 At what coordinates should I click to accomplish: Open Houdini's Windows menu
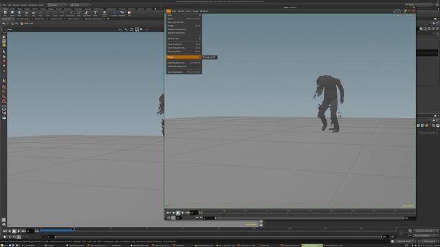(32, 5)
